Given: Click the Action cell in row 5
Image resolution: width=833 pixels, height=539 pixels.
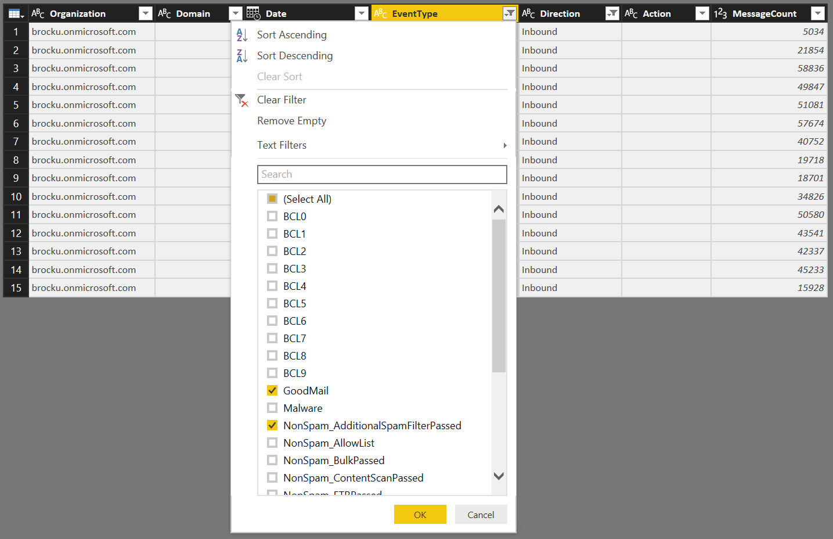Looking at the screenshot, I should point(666,105).
